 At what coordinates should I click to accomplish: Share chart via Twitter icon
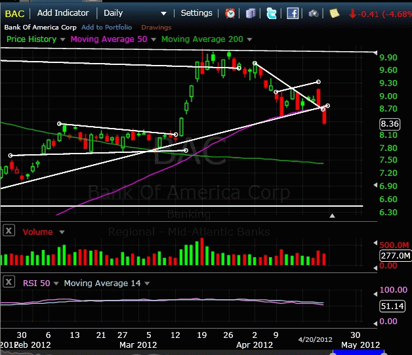272,13
